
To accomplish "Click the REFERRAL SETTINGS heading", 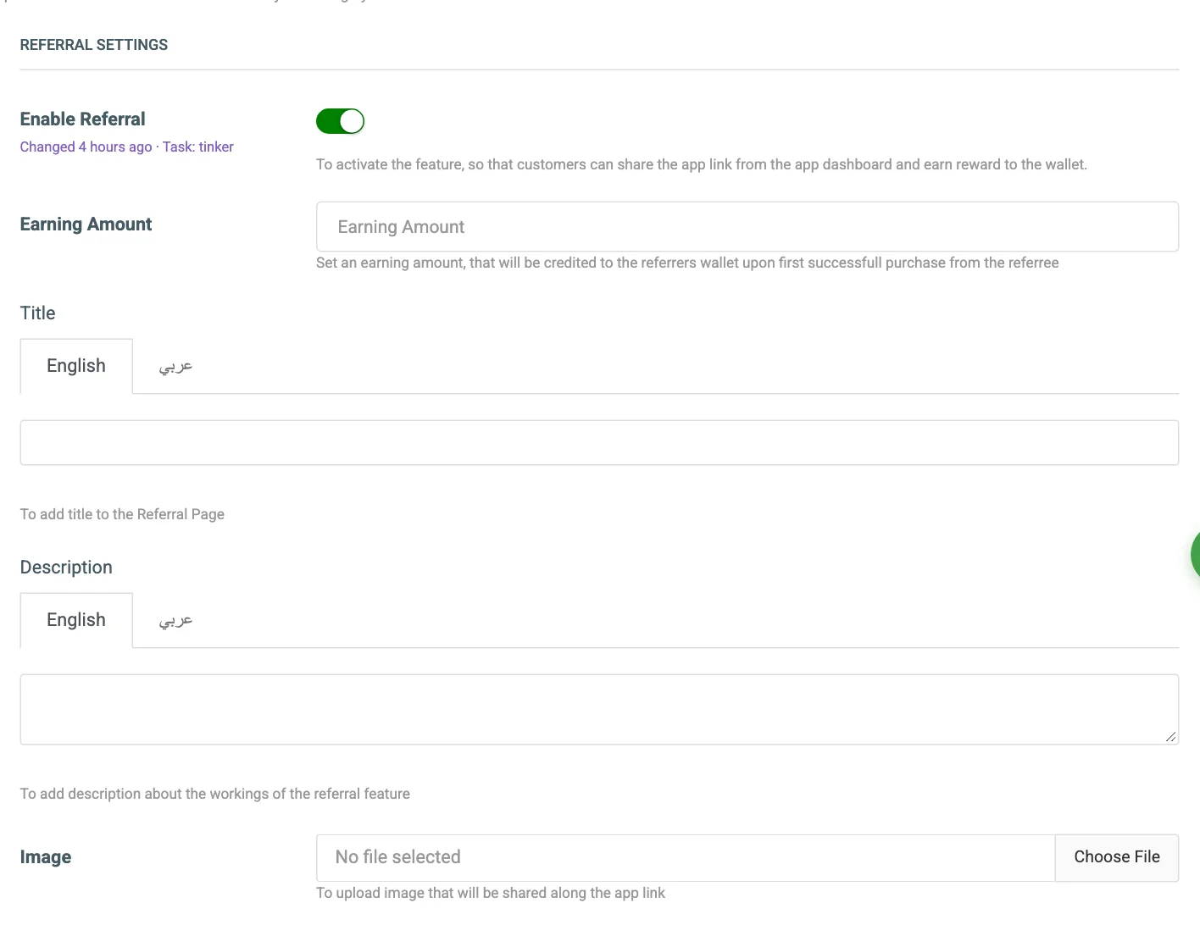I will tap(94, 45).
